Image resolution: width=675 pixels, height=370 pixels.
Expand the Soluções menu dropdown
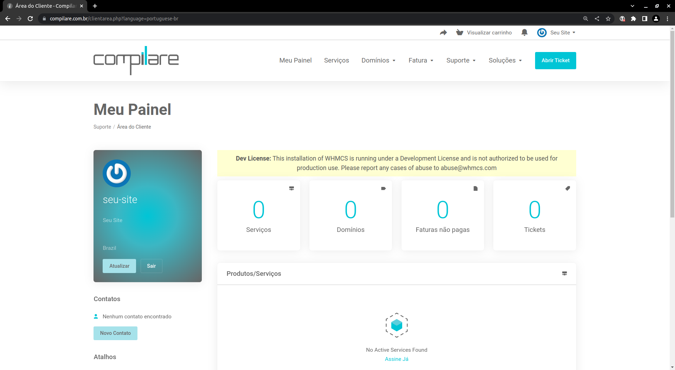coord(520,60)
